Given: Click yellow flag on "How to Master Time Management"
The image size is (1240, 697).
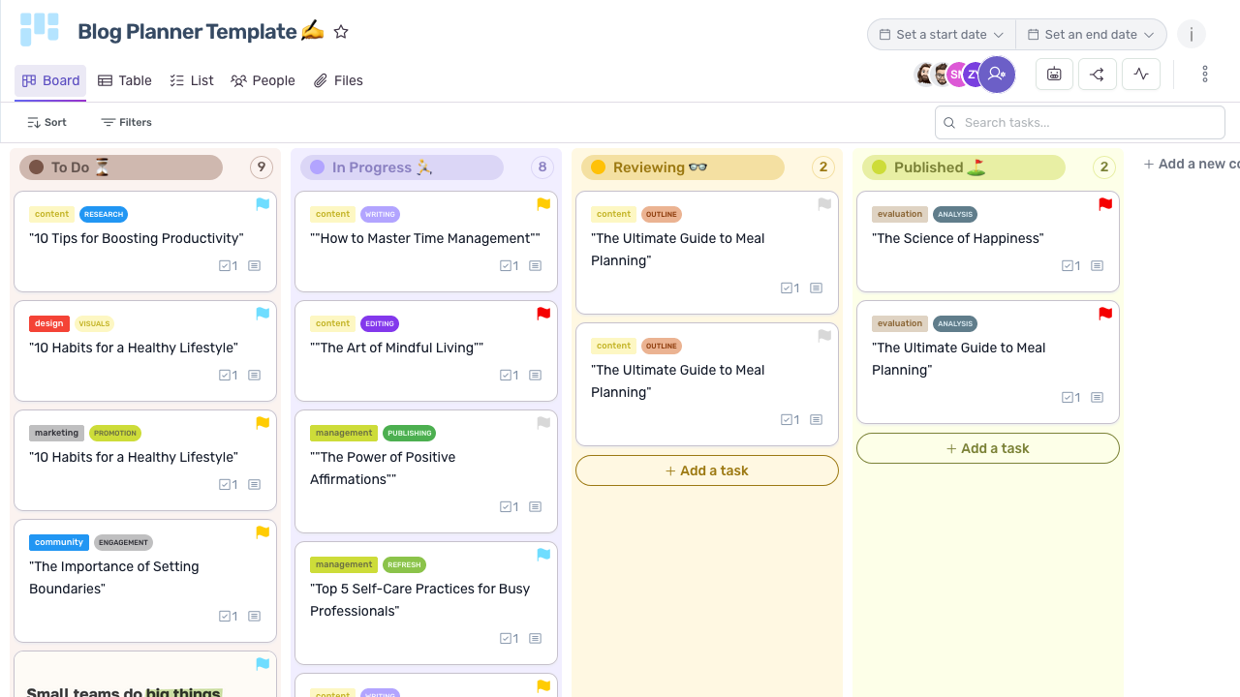Looking at the screenshot, I should 543,204.
